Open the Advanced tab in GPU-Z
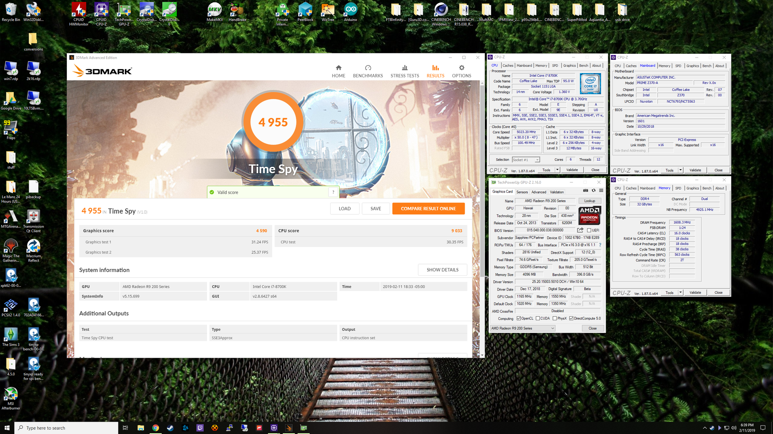 (539, 192)
